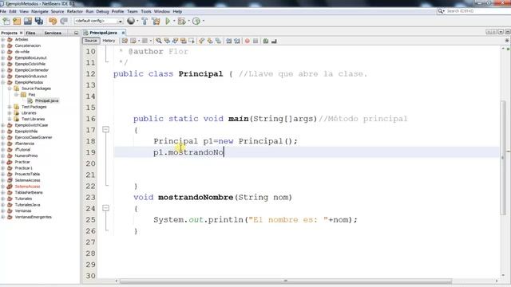Select the Source Packages tree node
This screenshot has height=287, width=511.
(x=36, y=88)
